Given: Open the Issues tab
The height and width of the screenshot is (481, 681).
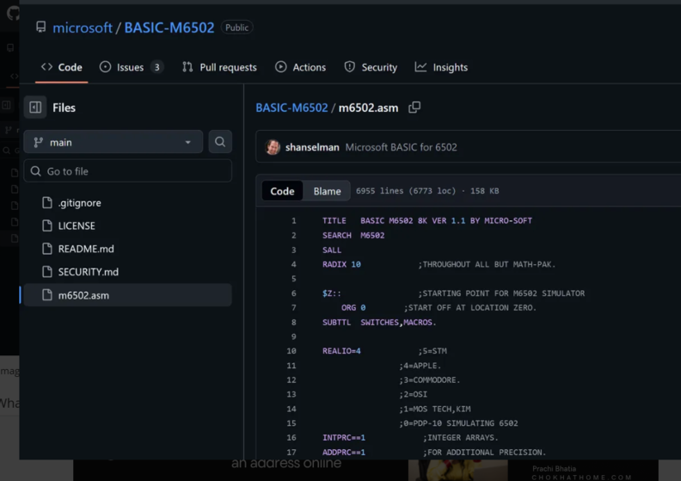Looking at the screenshot, I should tap(131, 67).
